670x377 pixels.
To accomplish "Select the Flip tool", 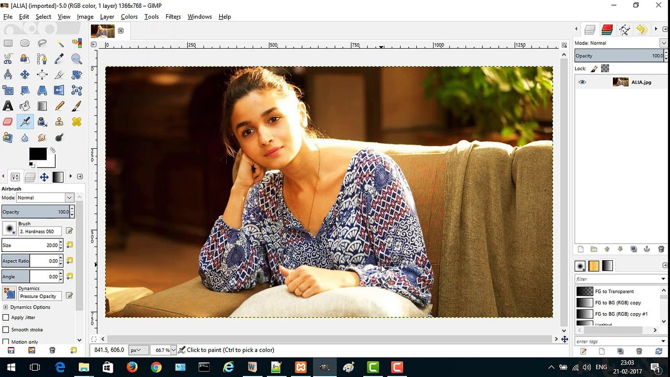I will 59,91.
